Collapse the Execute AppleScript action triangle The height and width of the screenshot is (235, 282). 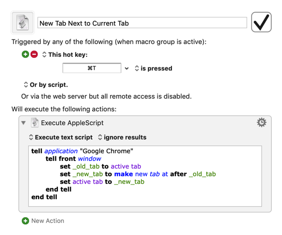[24, 123]
